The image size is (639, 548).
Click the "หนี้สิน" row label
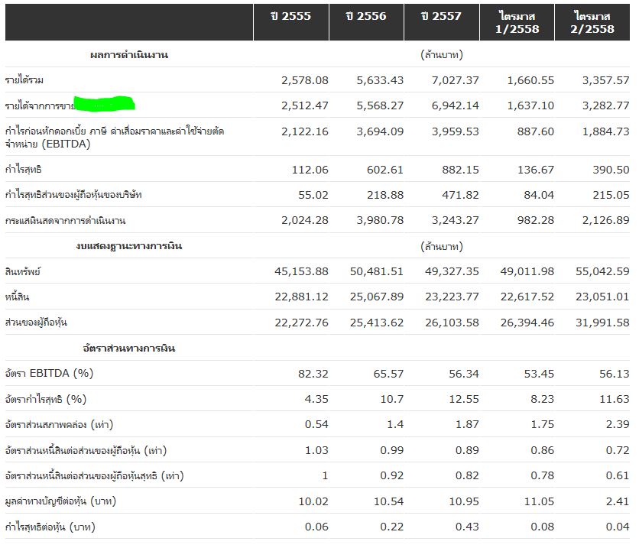point(18,297)
